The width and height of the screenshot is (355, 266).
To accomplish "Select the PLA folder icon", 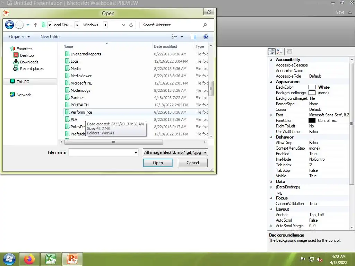I will pos(67,119).
